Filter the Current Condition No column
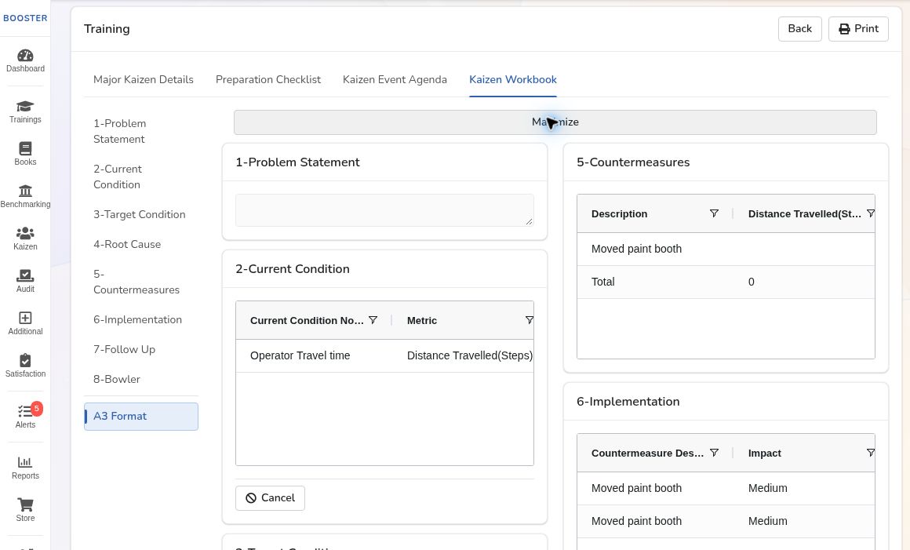This screenshot has width=910, height=550. coord(373,320)
